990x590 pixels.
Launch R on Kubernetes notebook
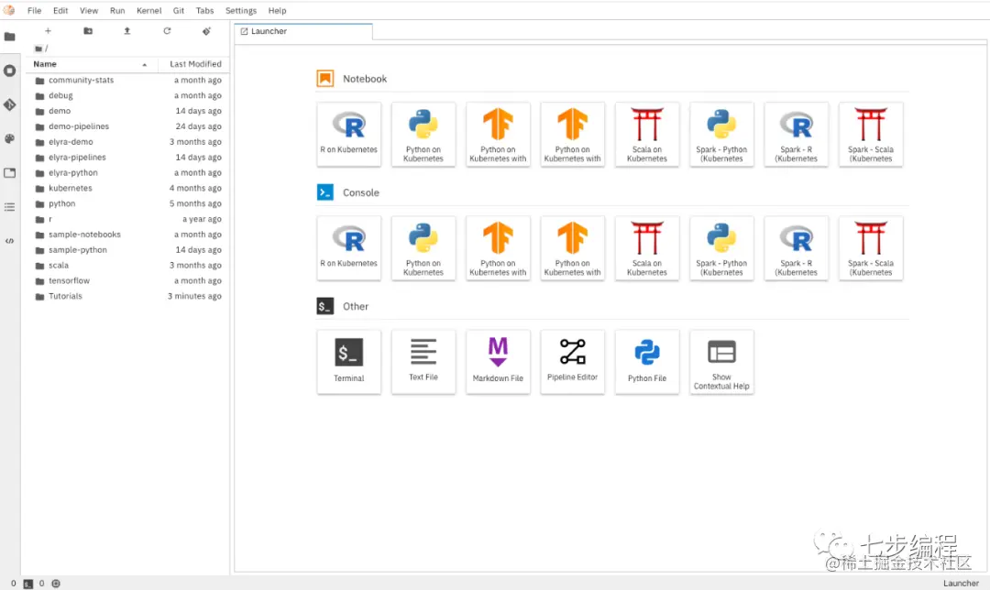(x=349, y=135)
